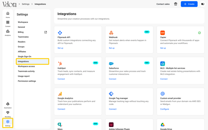The width and height of the screenshot is (208, 130).
Task: Open the Branding diamond icon
Action: click(8, 113)
